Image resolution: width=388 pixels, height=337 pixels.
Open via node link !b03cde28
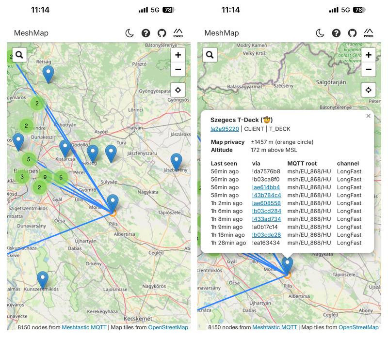click(x=266, y=235)
